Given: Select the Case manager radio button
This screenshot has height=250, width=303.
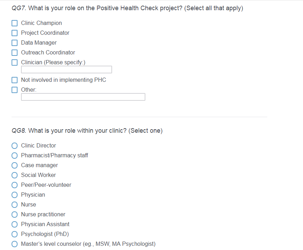Looking at the screenshot, I should (15, 165).
